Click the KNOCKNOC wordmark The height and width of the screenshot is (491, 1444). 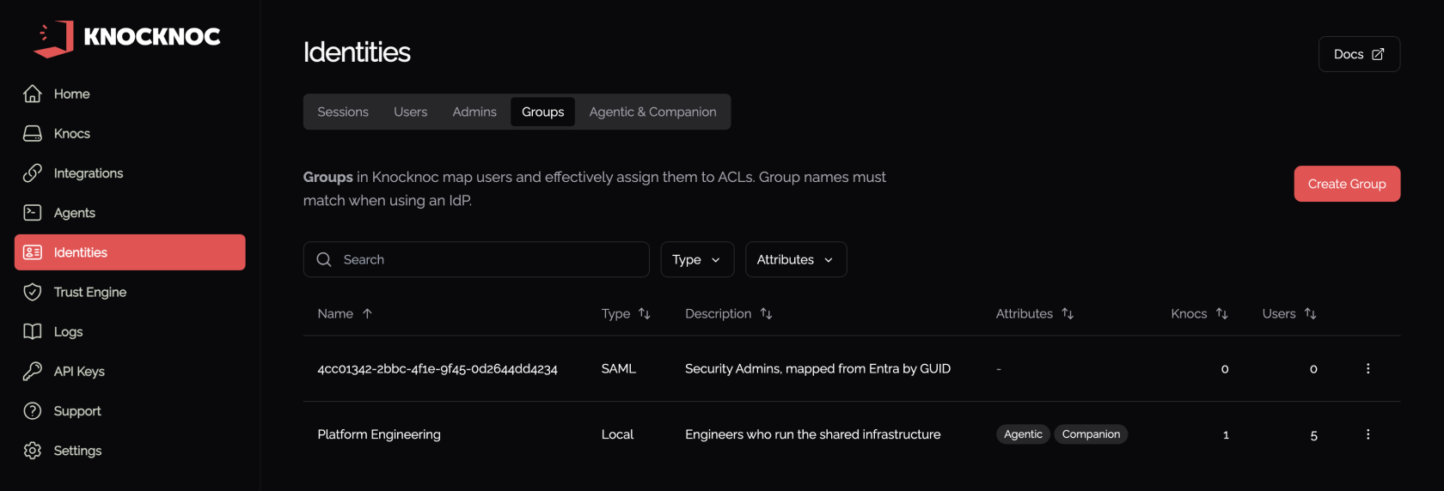coord(152,36)
